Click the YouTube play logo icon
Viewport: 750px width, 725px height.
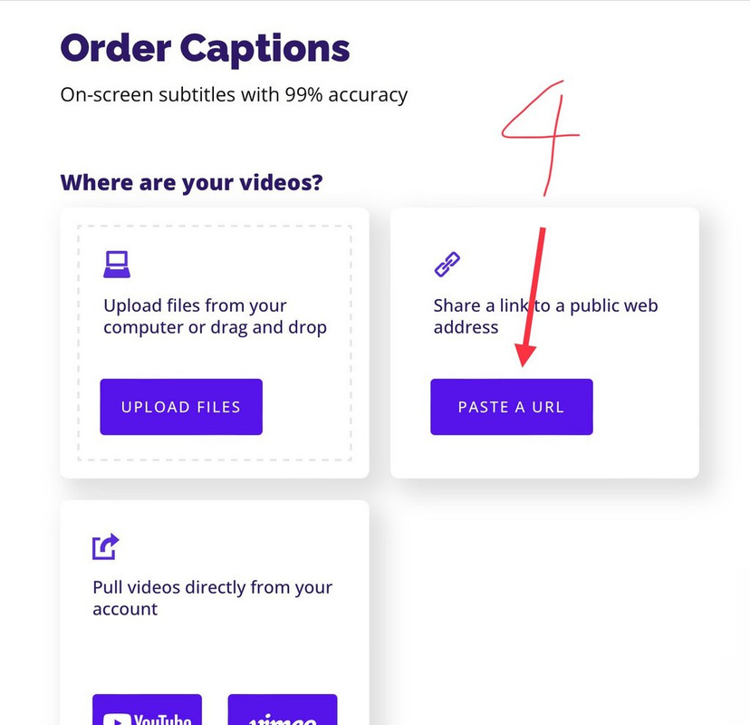click(x=117, y=720)
